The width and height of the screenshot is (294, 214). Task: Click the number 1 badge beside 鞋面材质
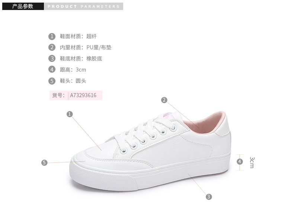click(52, 36)
